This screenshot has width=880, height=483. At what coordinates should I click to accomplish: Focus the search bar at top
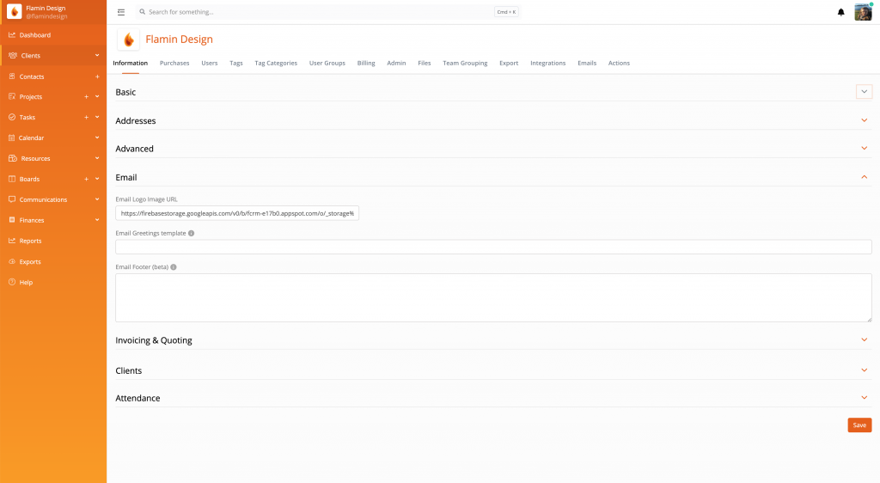(318, 12)
